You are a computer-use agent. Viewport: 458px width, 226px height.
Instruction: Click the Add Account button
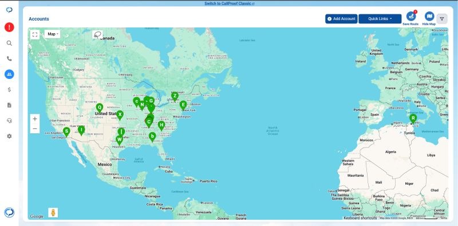(341, 19)
